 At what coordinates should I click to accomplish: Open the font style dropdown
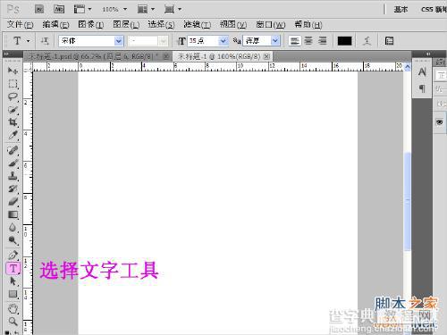click(x=163, y=41)
